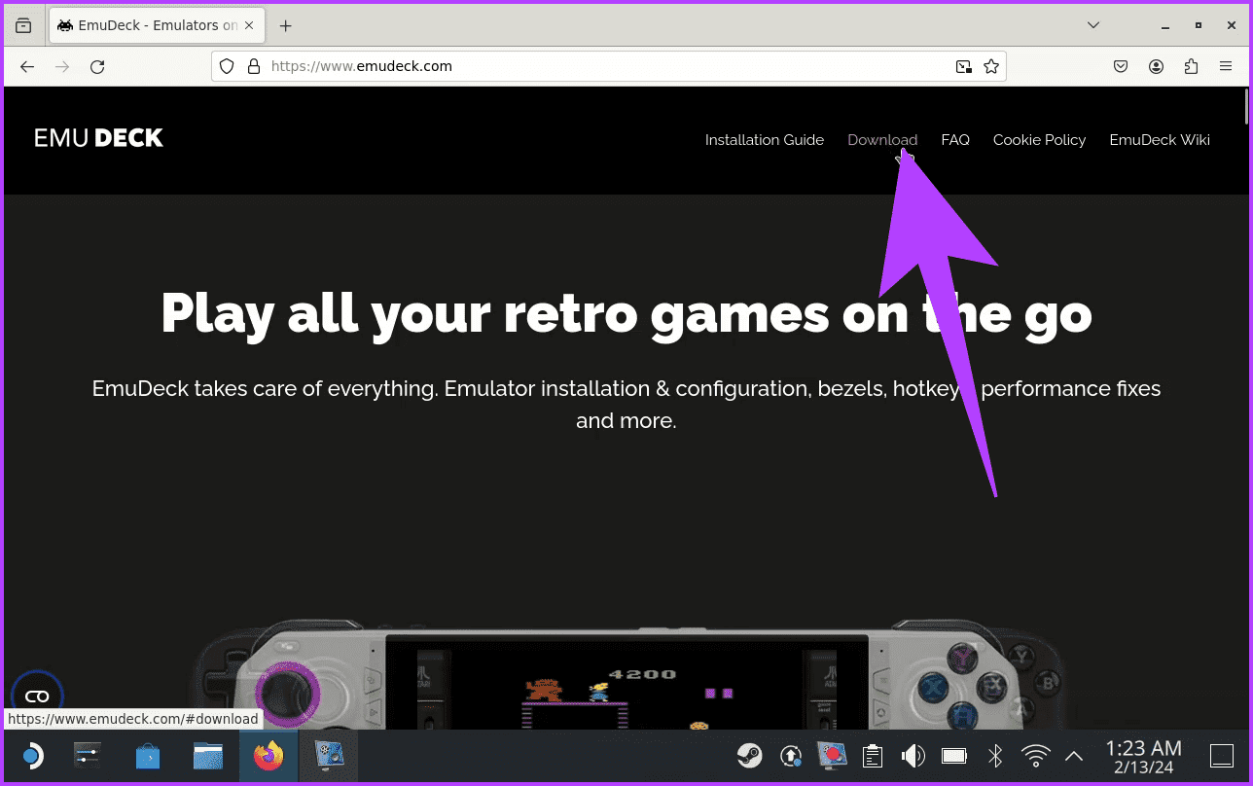
Task: Open system updates tray icon
Action: coord(791,756)
